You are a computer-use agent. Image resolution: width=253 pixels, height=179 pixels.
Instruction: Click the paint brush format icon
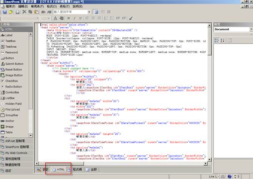click(x=131, y=18)
